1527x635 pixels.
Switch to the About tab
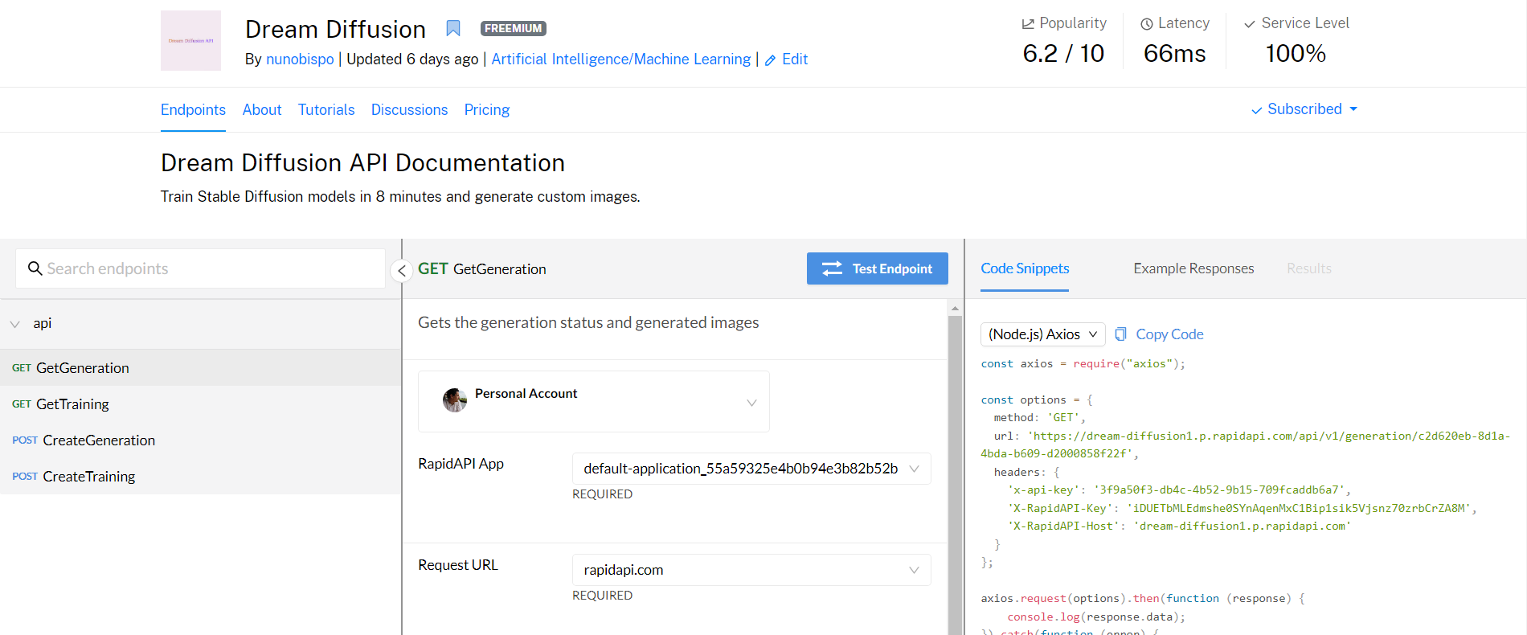click(262, 110)
